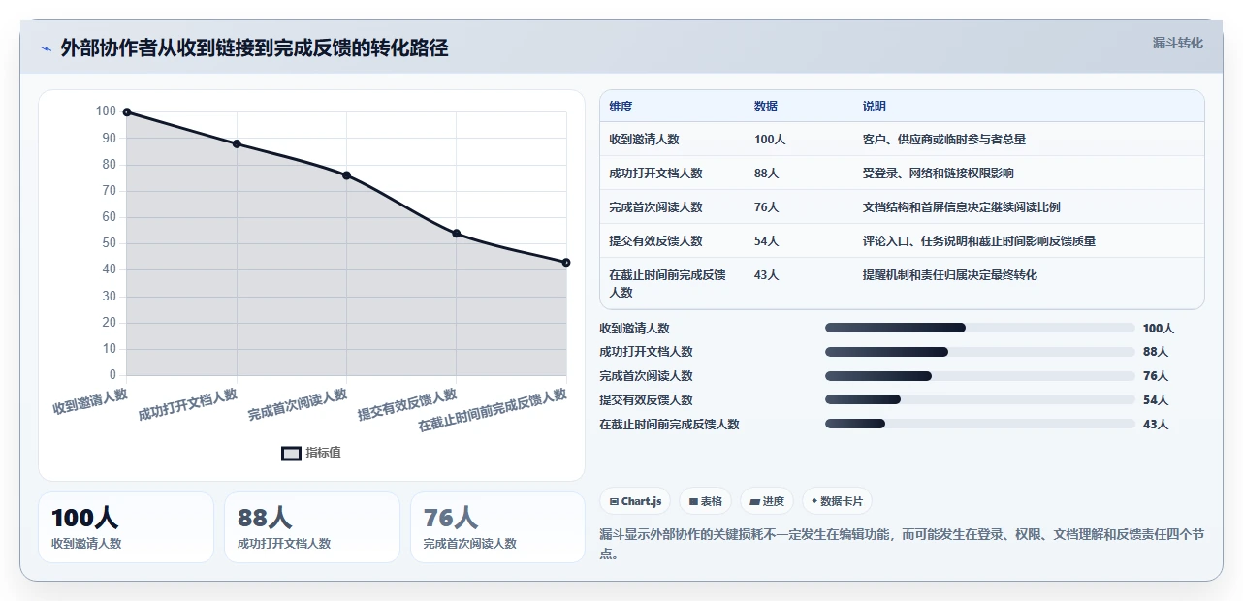The width and height of the screenshot is (1243, 601).
Task: Click the 43人 cell in the table
Action: [x=767, y=275]
